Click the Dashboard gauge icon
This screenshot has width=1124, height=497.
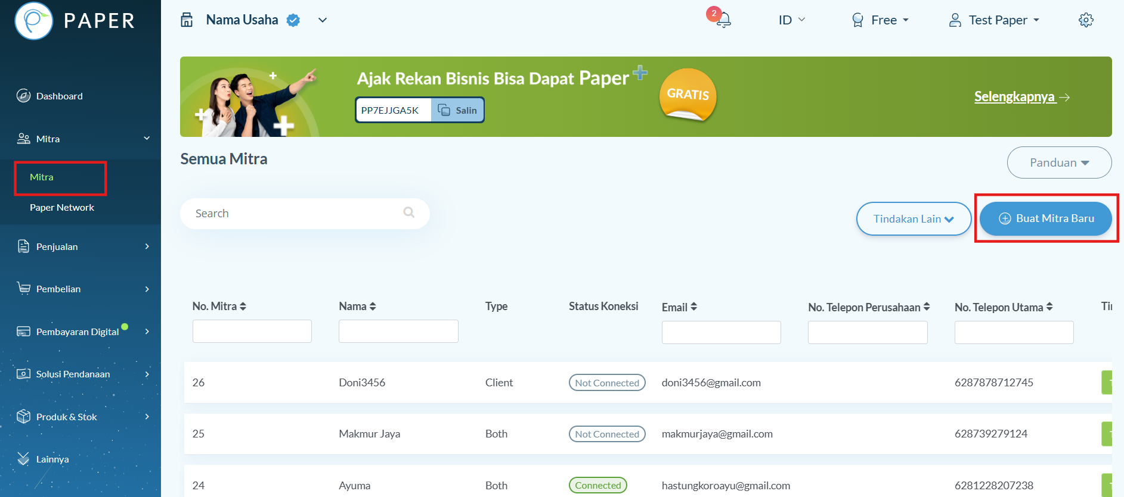click(x=23, y=96)
